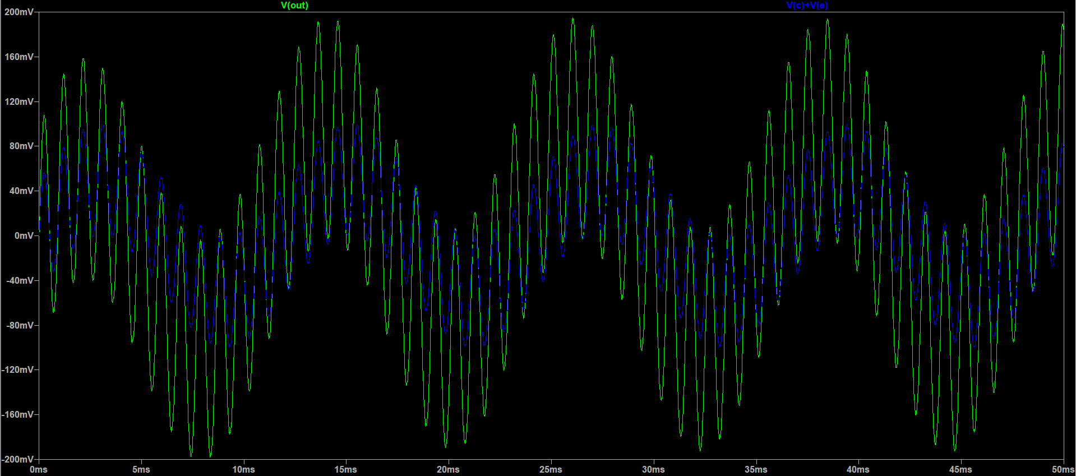This screenshot has width=1076, height=476.
Task: Click the green V(out) trace label
Action: click(294, 6)
